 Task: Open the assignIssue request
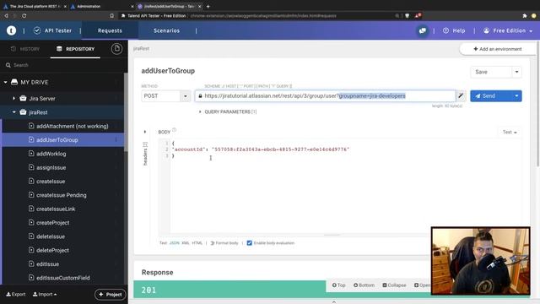pyautogui.click(x=51, y=167)
